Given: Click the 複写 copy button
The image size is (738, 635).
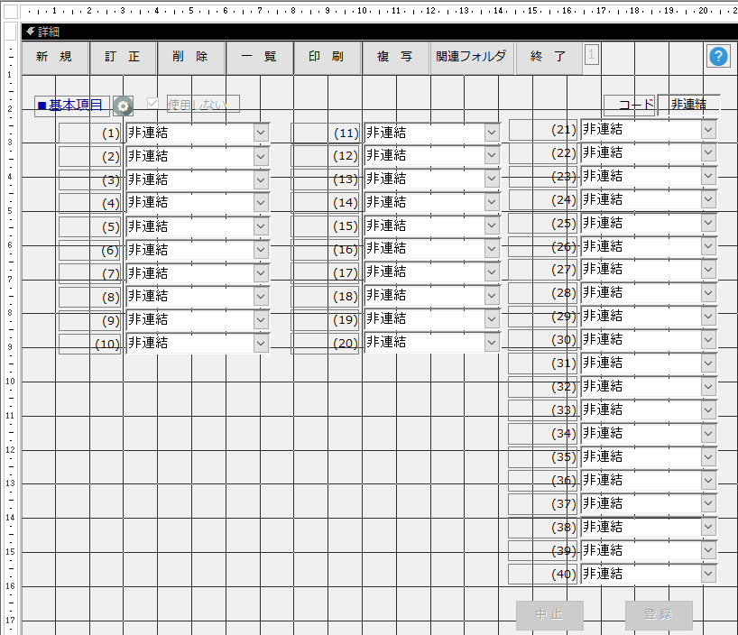Looking at the screenshot, I should (395, 57).
